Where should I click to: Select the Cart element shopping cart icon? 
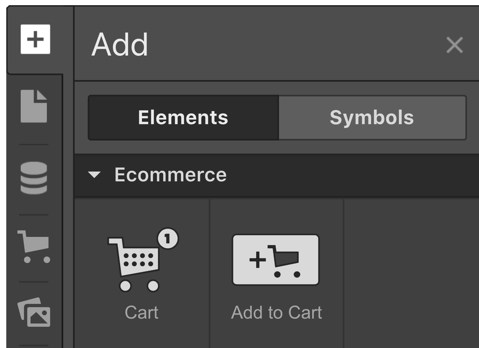tap(143, 260)
